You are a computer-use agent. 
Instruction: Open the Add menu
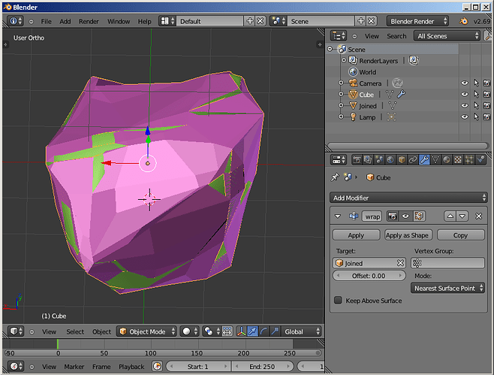coord(65,21)
